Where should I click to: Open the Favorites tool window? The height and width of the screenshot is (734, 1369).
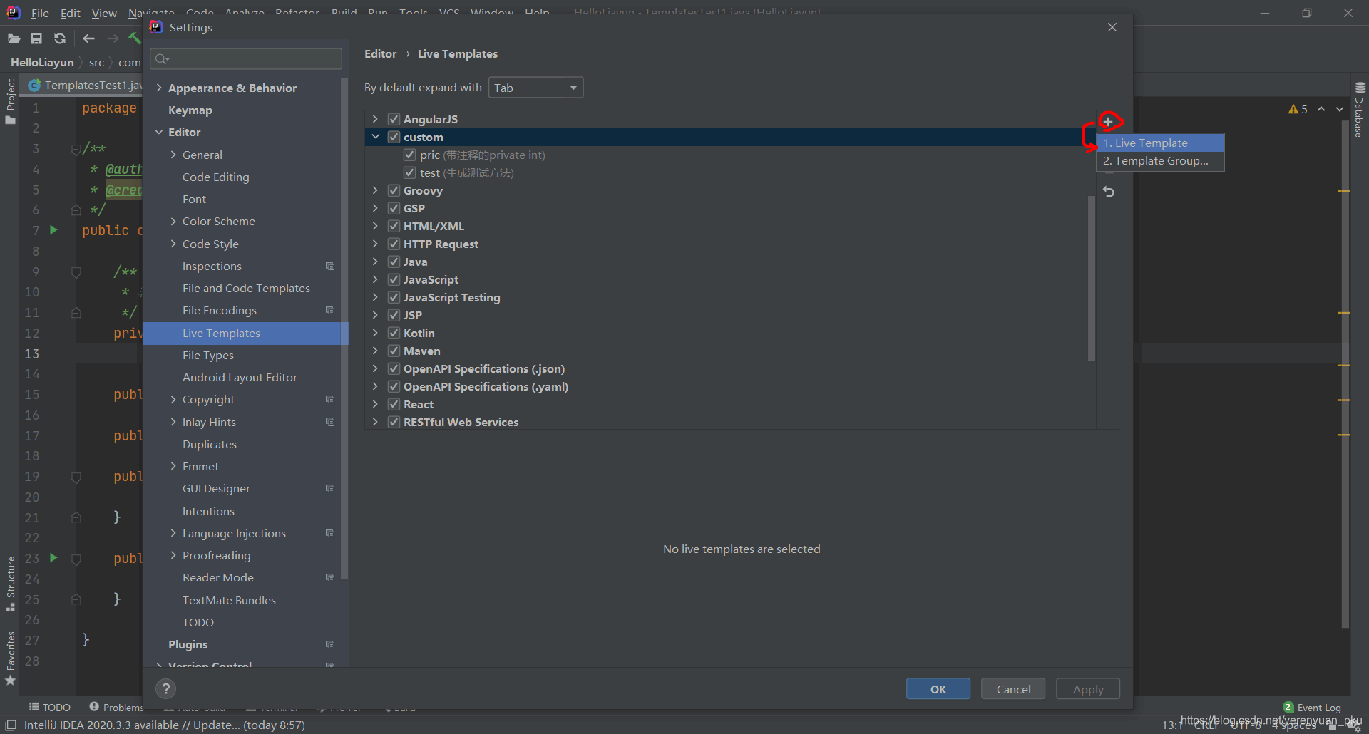11,658
